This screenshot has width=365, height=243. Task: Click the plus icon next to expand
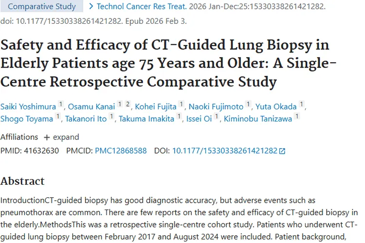[x=47, y=137]
